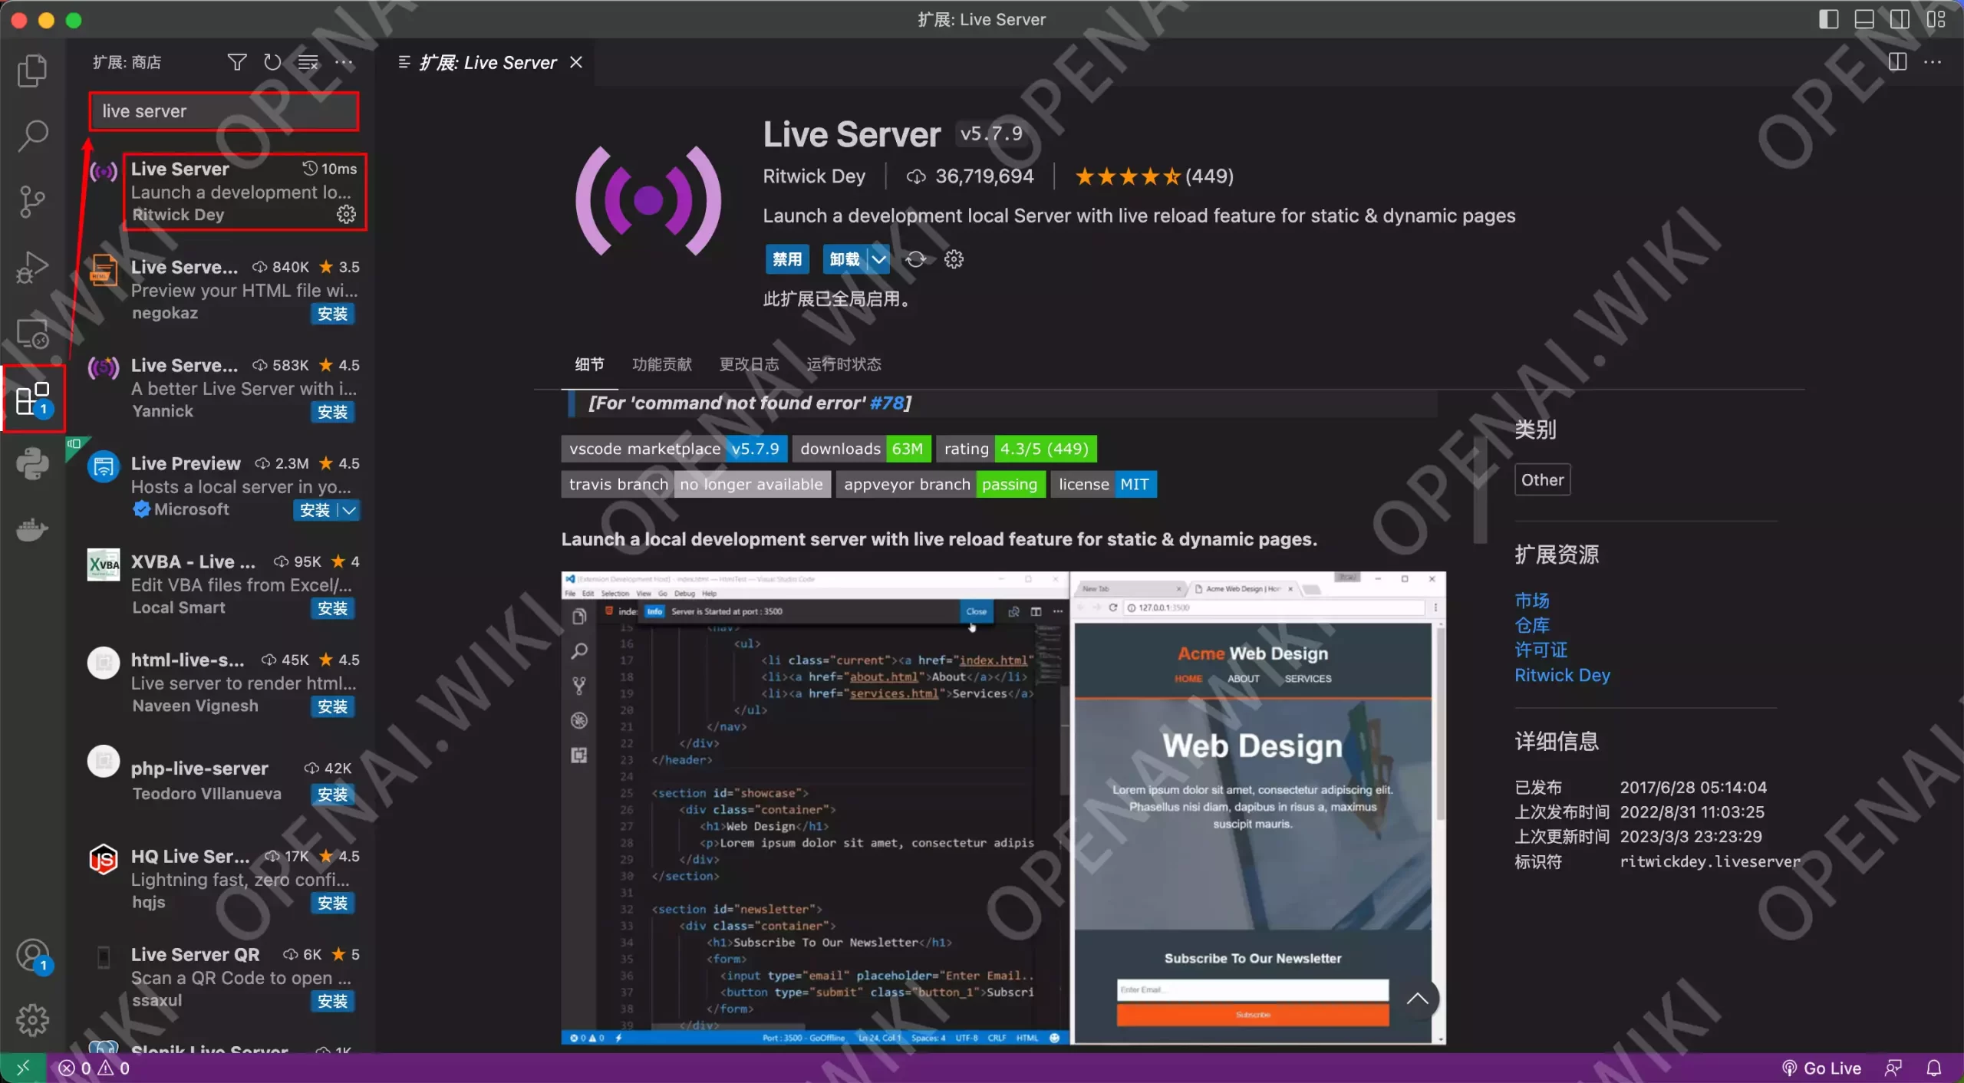The image size is (1964, 1083).
Task: Open the #78 issue link
Action: coord(887,403)
